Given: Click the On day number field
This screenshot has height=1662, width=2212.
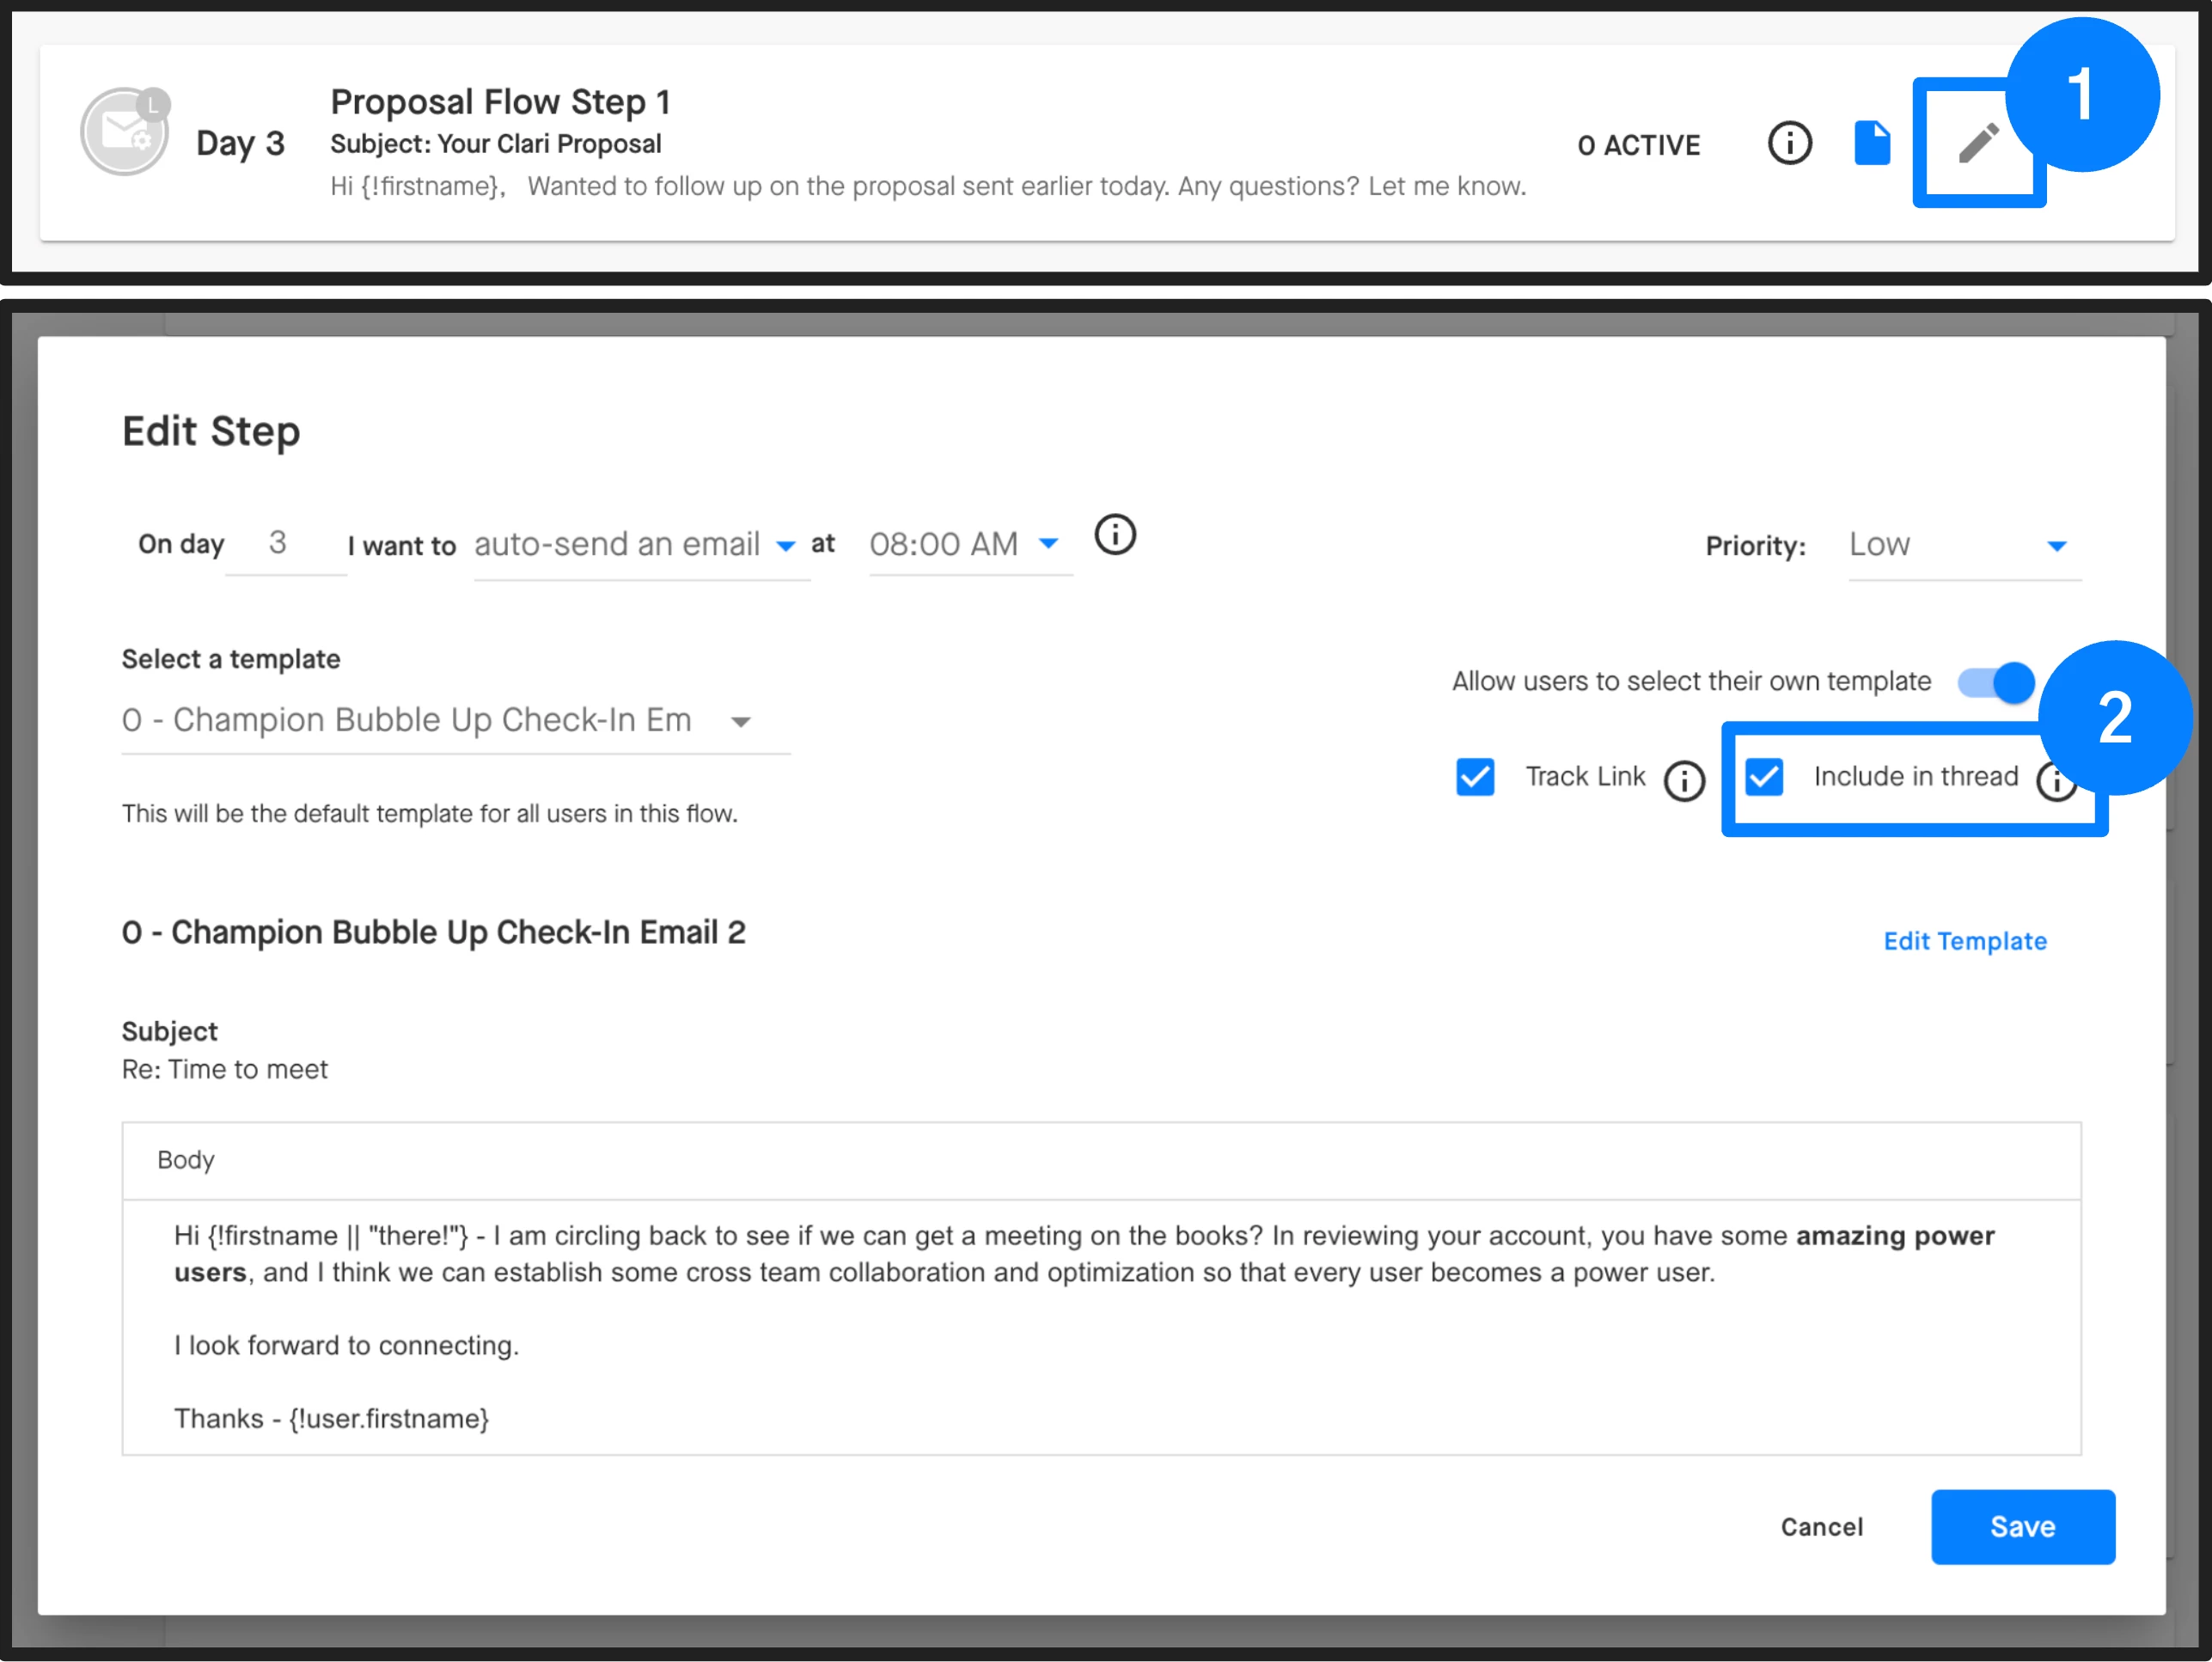Looking at the screenshot, I should [280, 543].
